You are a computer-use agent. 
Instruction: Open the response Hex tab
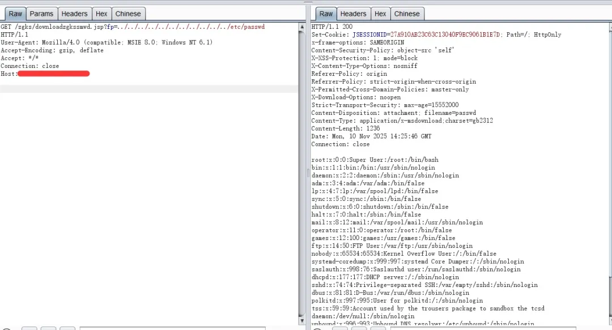click(380, 14)
